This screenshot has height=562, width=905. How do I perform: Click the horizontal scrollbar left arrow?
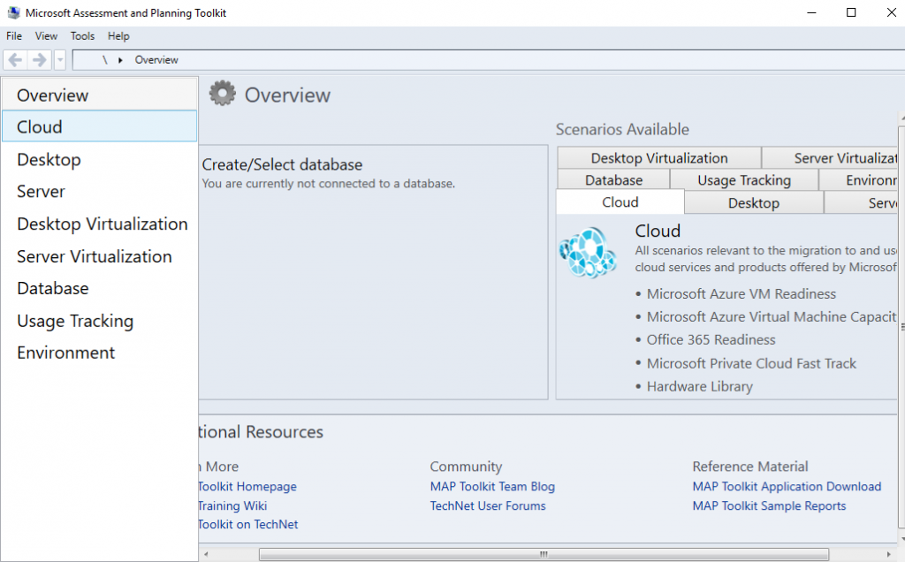[x=206, y=555]
